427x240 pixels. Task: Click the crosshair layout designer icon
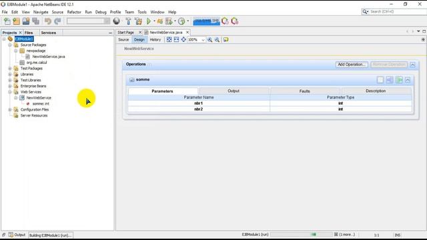184,40
